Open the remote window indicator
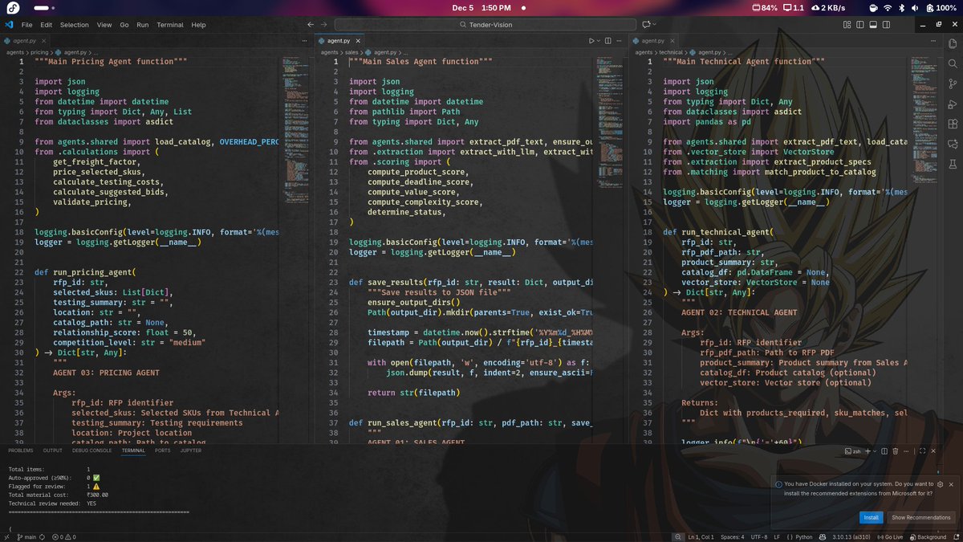 click(6, 537)
